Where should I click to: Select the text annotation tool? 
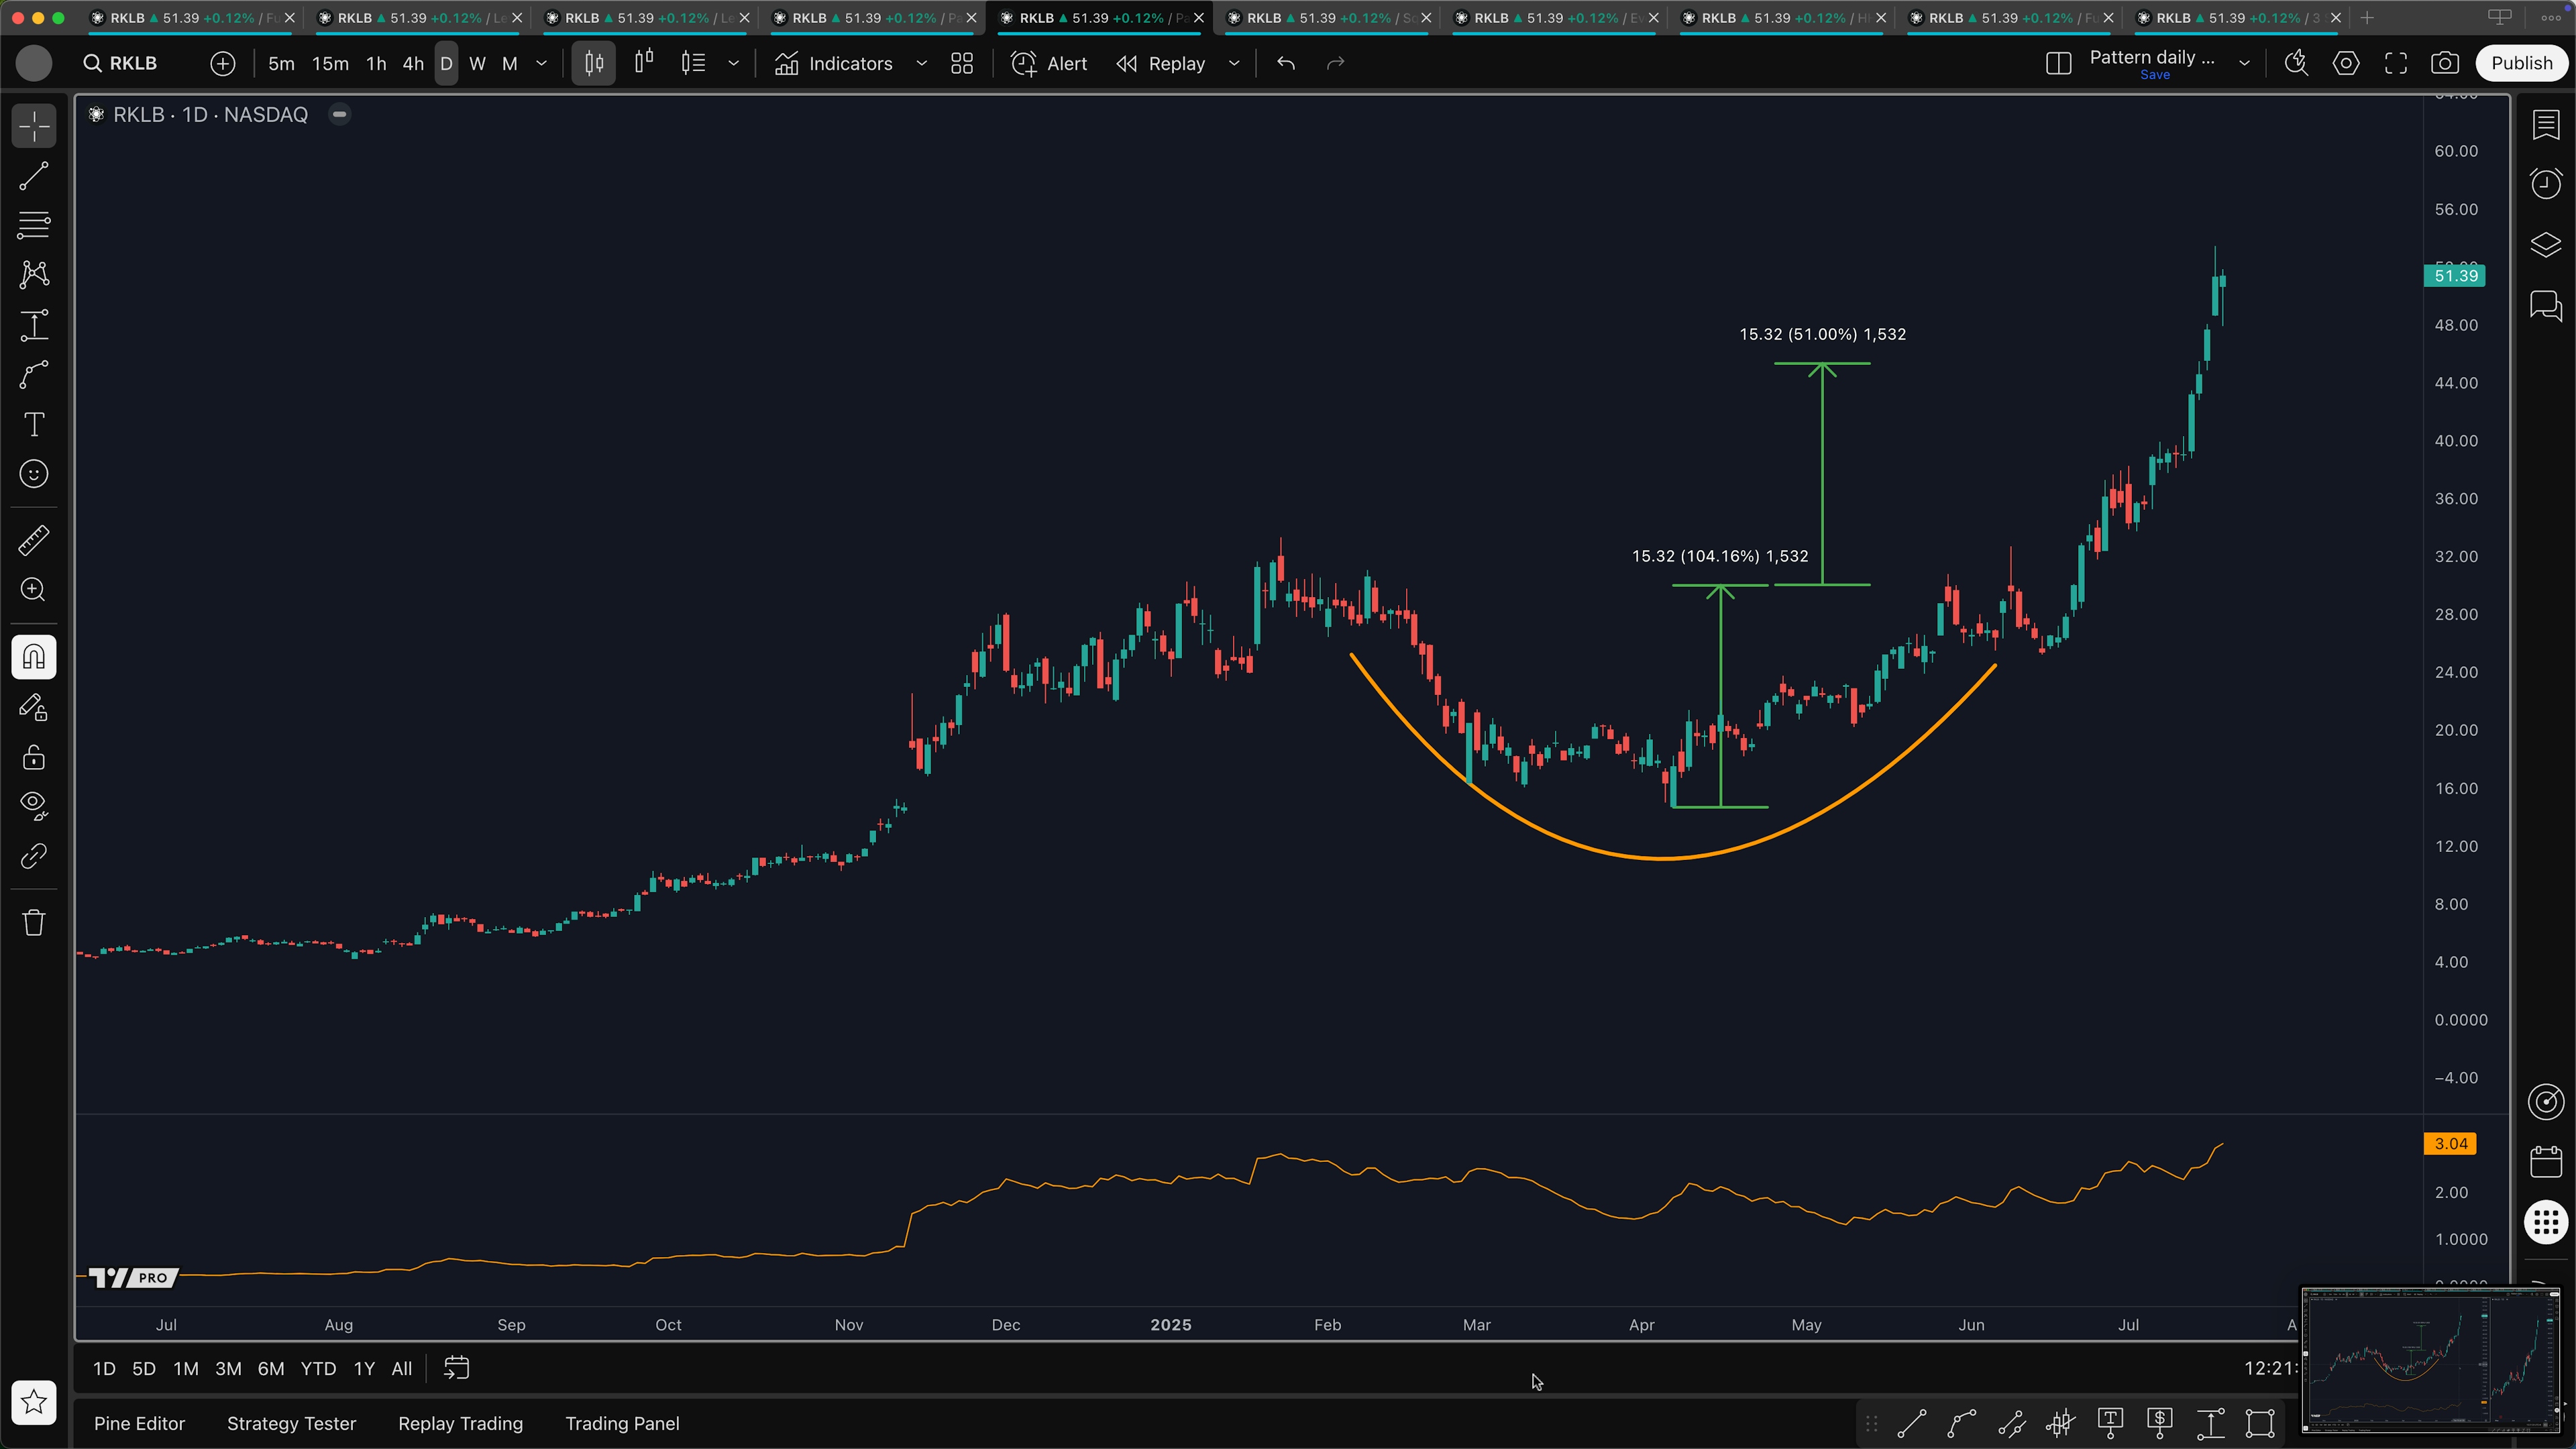(x=34, y=424)
